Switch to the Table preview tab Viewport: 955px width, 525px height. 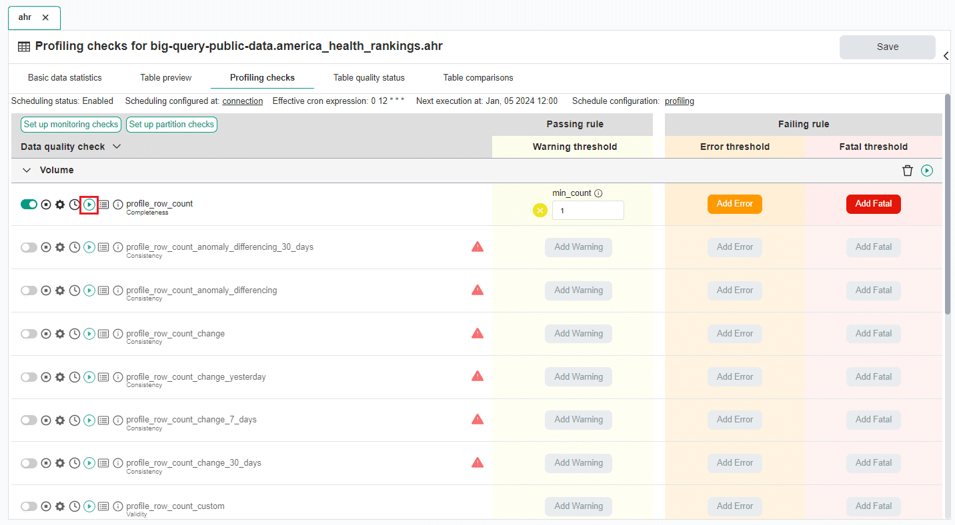[165, 77]
